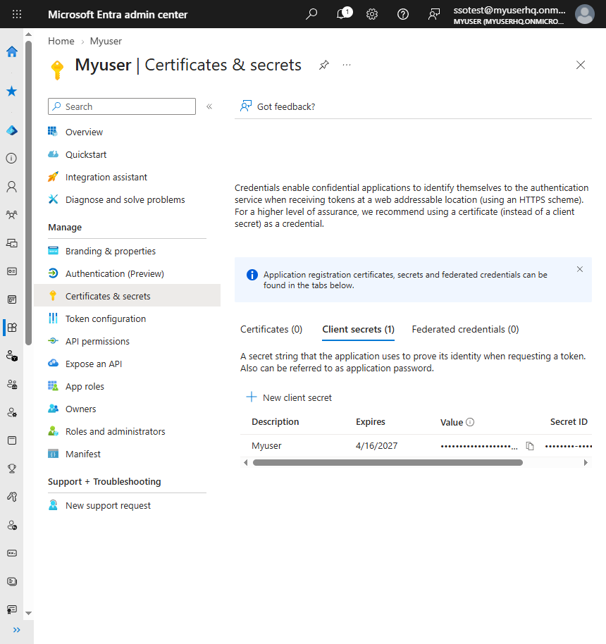Viewport: 606px width, 644px height.
Task: Click the secrets table horizontal scrollbar thumb
Action: pos(388,462)
